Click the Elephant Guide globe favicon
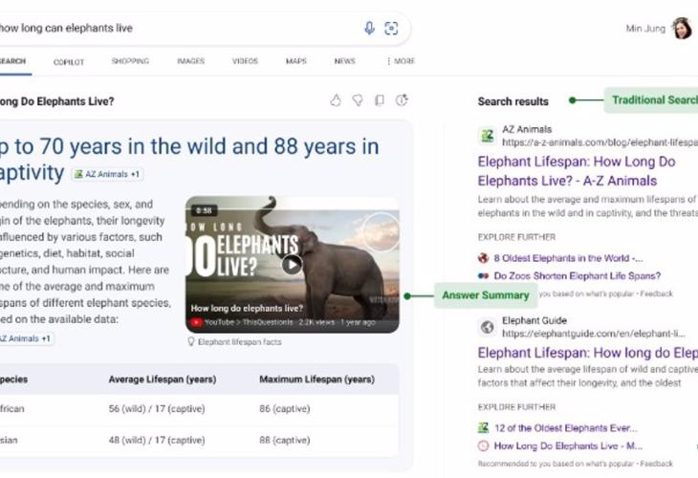This screenshot has width=698, height=478. point(487,327)
